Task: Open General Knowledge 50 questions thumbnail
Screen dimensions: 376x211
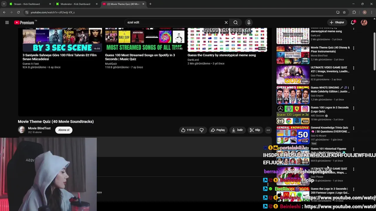Action: click(x=293, y=135)
